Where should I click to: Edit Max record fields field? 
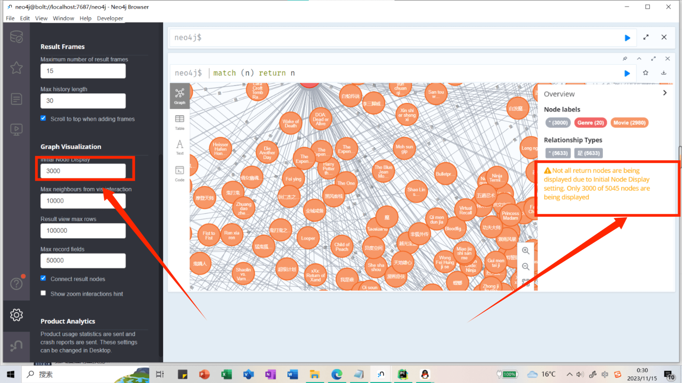83,260
